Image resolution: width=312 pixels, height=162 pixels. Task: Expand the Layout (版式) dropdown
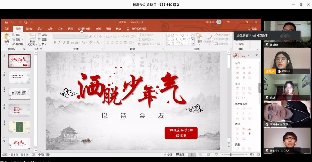(x=44, y=35)
